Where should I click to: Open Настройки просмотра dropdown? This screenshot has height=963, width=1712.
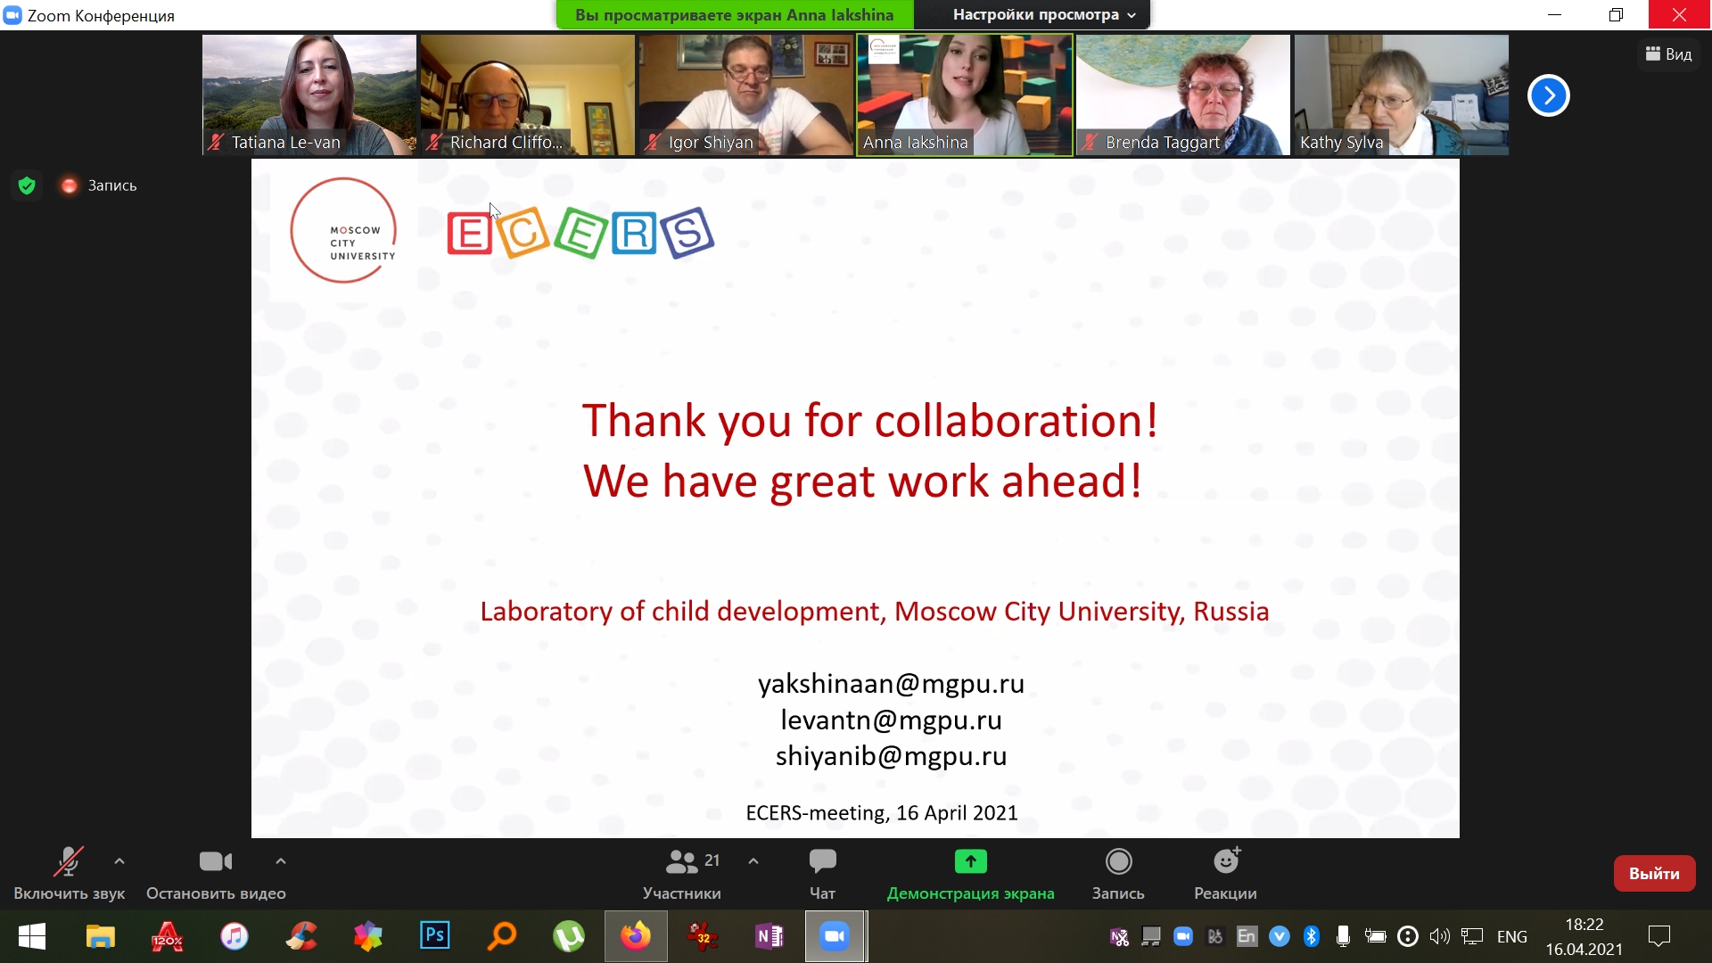1043,15
